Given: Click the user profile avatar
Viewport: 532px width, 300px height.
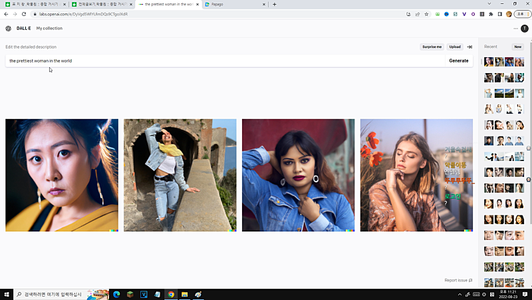Looking at the screenshot, I should point(525,29).
